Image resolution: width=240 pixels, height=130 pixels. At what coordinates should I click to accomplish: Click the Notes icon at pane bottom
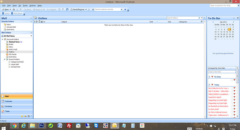click(x=22, y=116)
